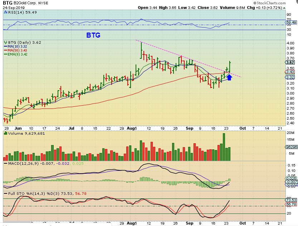
Task: Click the 20M volume axis label
Action: click(x=290, y=133)
